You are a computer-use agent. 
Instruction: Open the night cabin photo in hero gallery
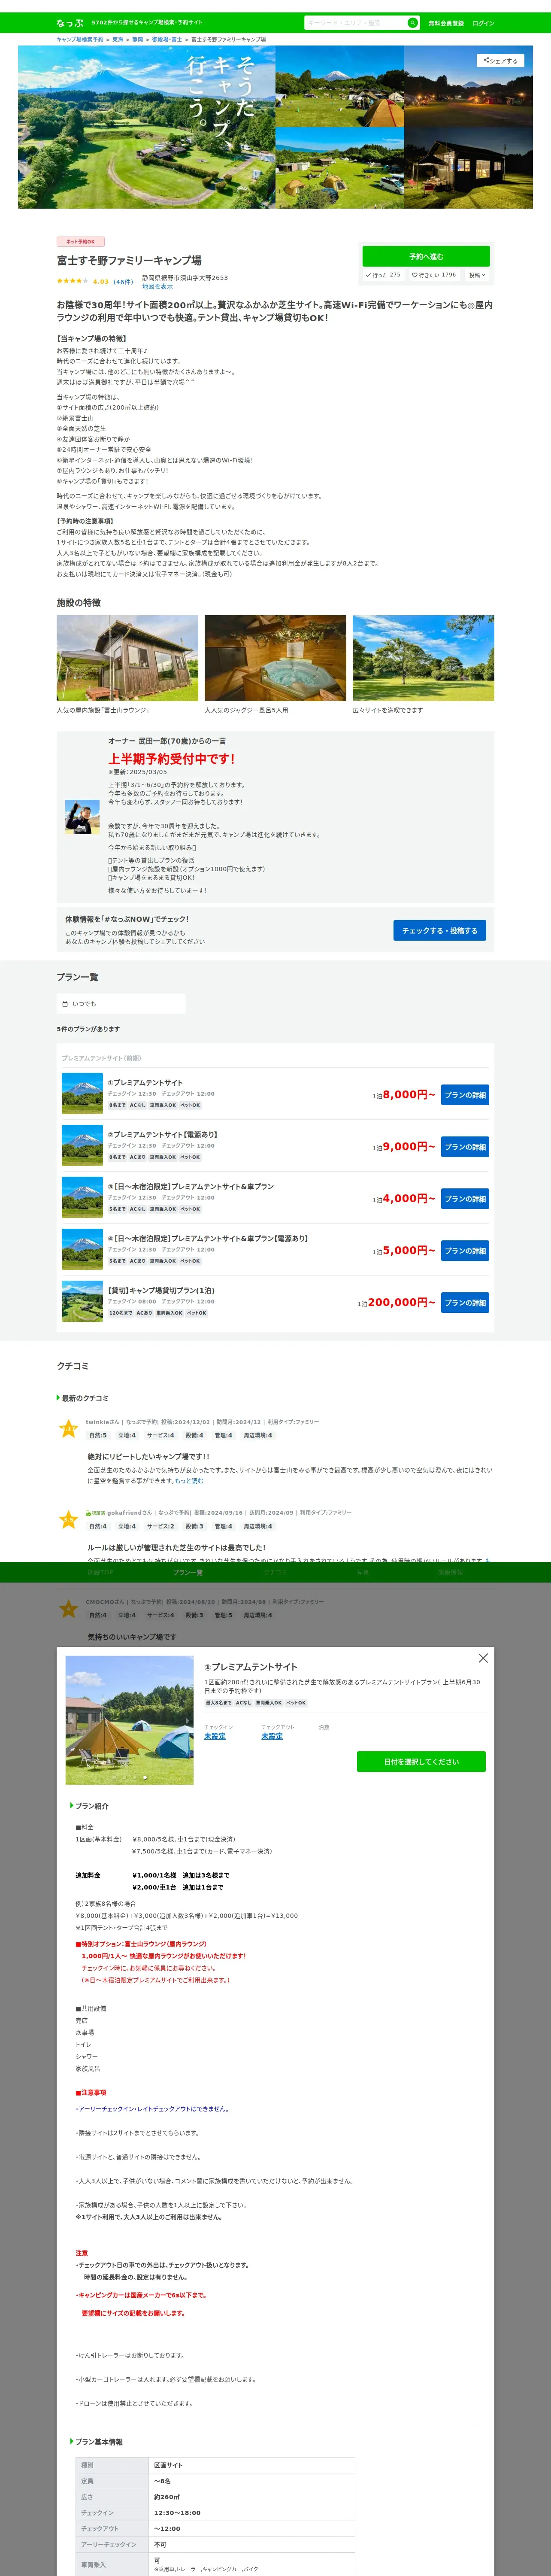(x=468, y=168)
